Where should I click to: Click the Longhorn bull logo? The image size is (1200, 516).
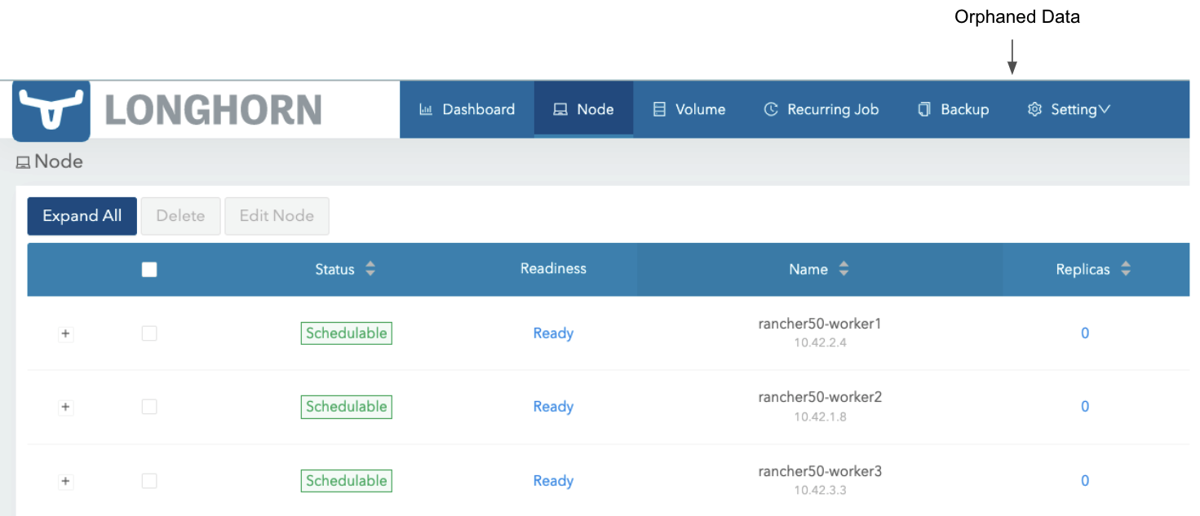coord(51,108)
